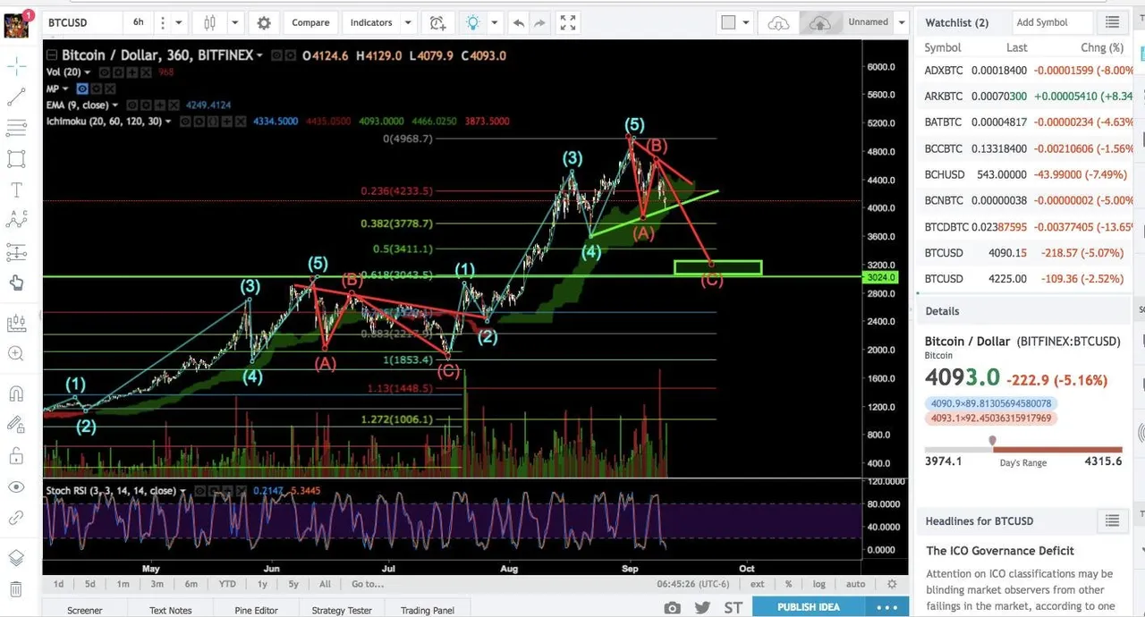
Task: Open the 6h interval selector
Action: click(x=138, y=22)
